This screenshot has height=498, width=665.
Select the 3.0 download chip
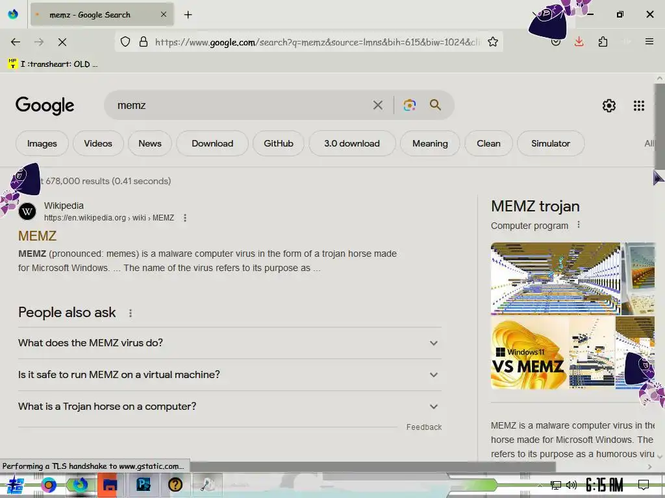click(x=352, y=143)
